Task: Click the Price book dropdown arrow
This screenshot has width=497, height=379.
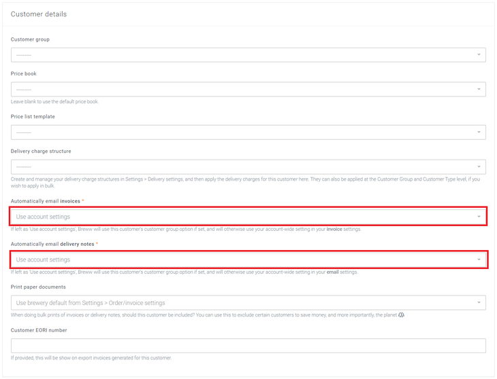Action: click(479, 90)
